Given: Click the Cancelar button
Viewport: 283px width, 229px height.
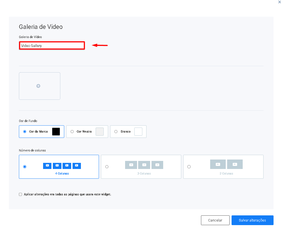Looking at the screenshot, I should [x=215, y=220].
